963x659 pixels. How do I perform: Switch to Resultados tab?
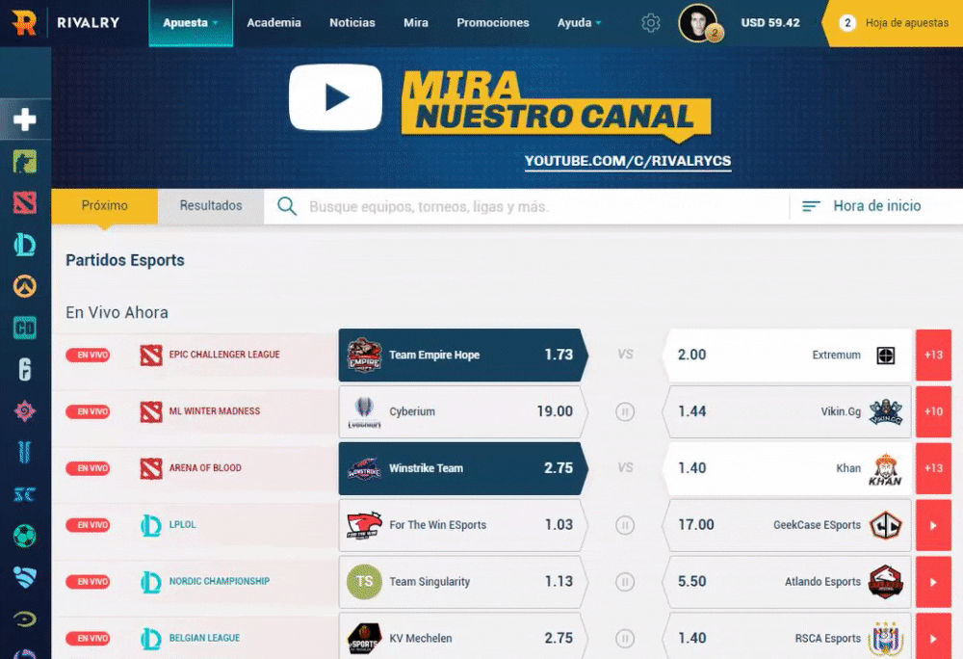[211, 206]
